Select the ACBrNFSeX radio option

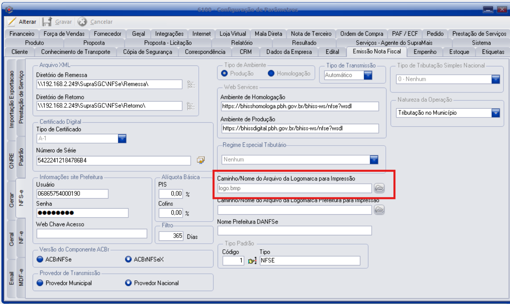point(128,259)
